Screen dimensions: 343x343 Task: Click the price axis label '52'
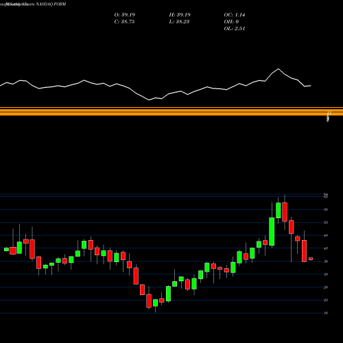coord(326,222)
